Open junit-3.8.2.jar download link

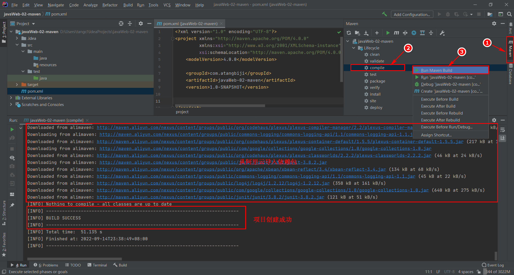pyautogui.click(x=210, y=197)
